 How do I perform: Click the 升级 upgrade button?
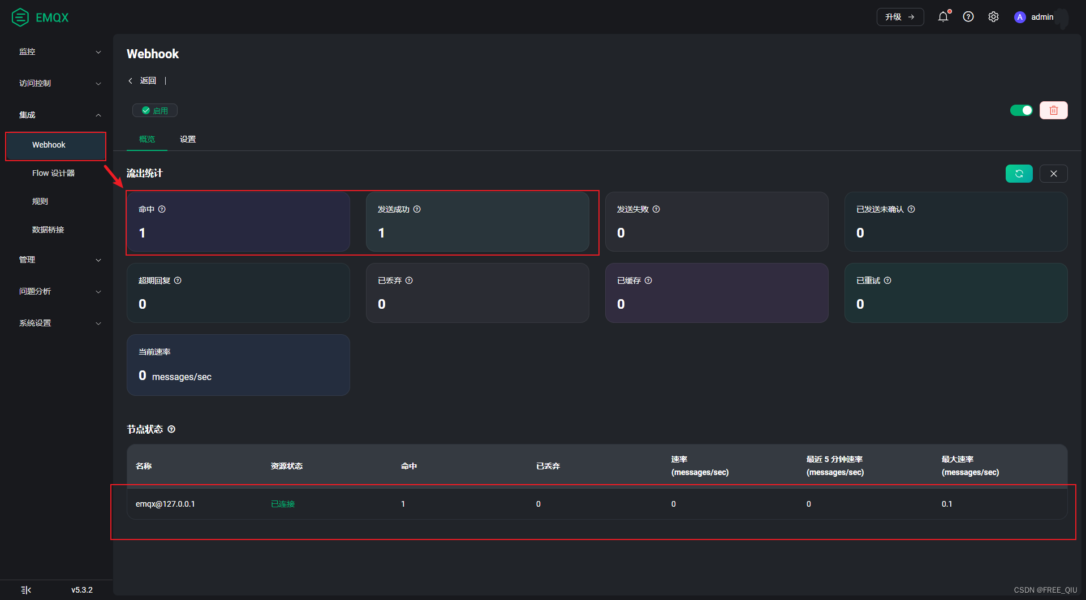[900, 17]
